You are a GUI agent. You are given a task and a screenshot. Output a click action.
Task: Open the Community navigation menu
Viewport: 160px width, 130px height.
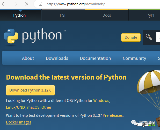coord(134,58)
